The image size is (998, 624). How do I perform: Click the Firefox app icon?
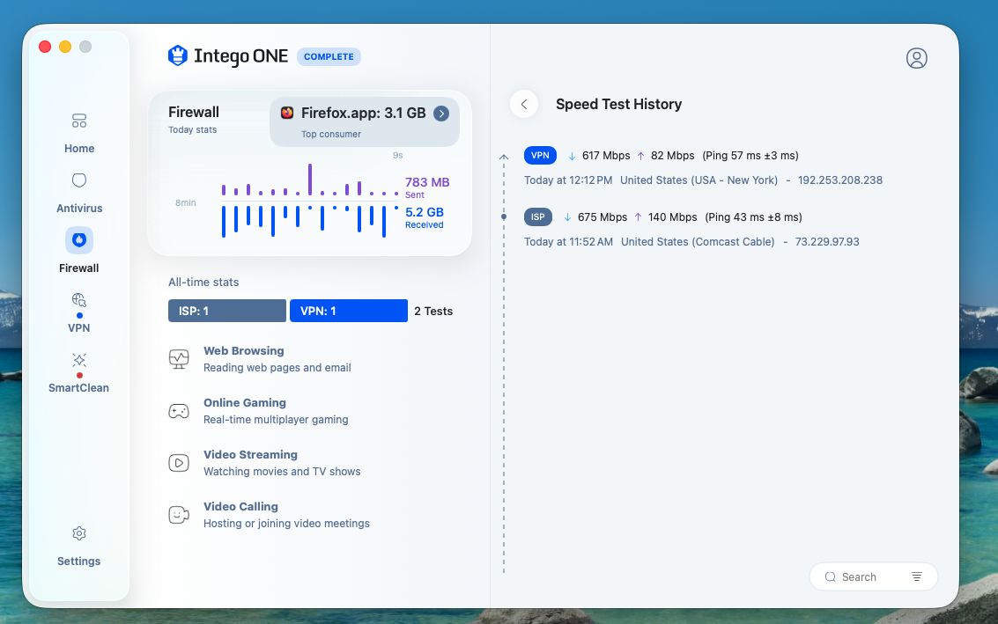coord(287,113)
